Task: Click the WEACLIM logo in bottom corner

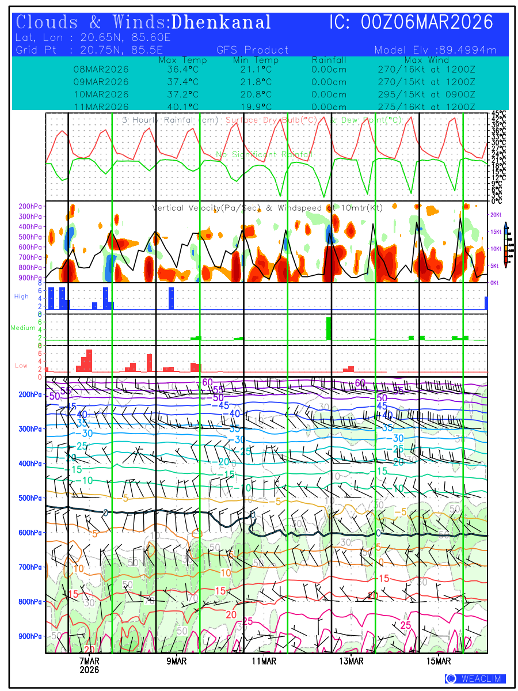Action: coord(475,678)
